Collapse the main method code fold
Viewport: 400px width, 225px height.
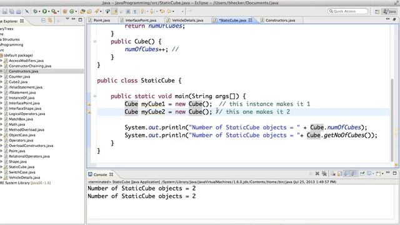coord(94,96)
